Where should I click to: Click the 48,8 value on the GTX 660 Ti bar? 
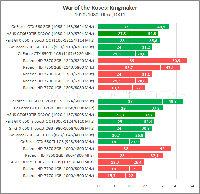pos(173,101)
